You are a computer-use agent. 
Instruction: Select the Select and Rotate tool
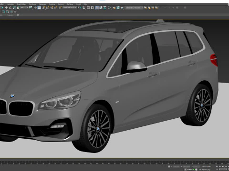point(10,8)
